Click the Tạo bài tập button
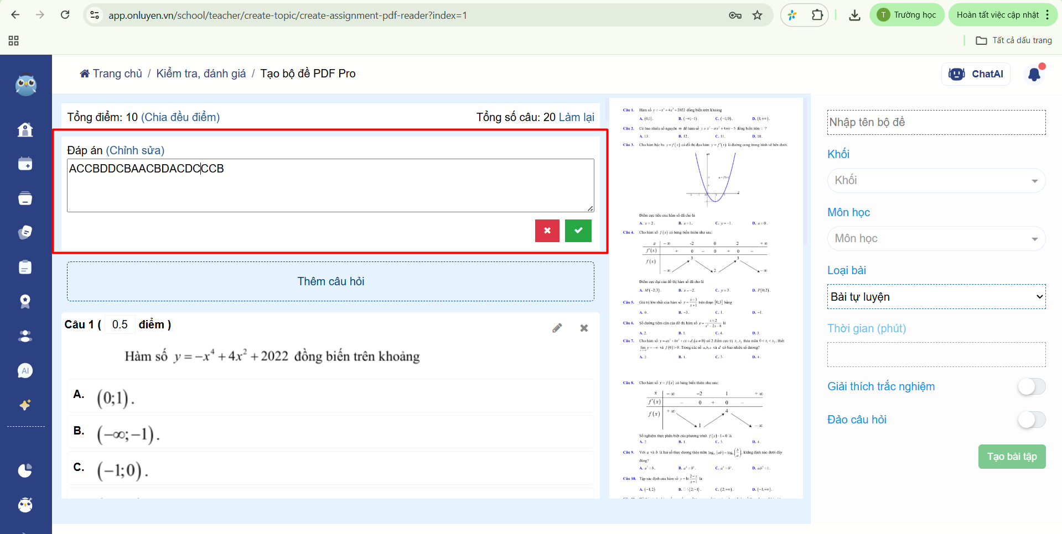The width and height of the screenshot is (1062, 534). click(1012, 457)
